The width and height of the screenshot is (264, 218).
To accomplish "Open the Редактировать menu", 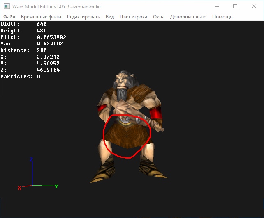I will [83, 17].
